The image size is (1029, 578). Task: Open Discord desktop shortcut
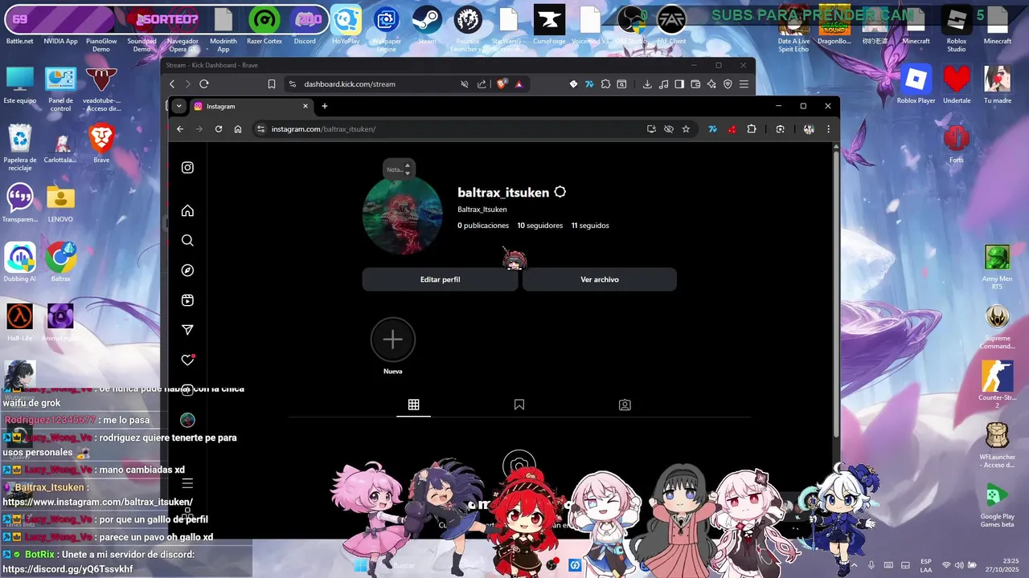(x=305, y=26)
